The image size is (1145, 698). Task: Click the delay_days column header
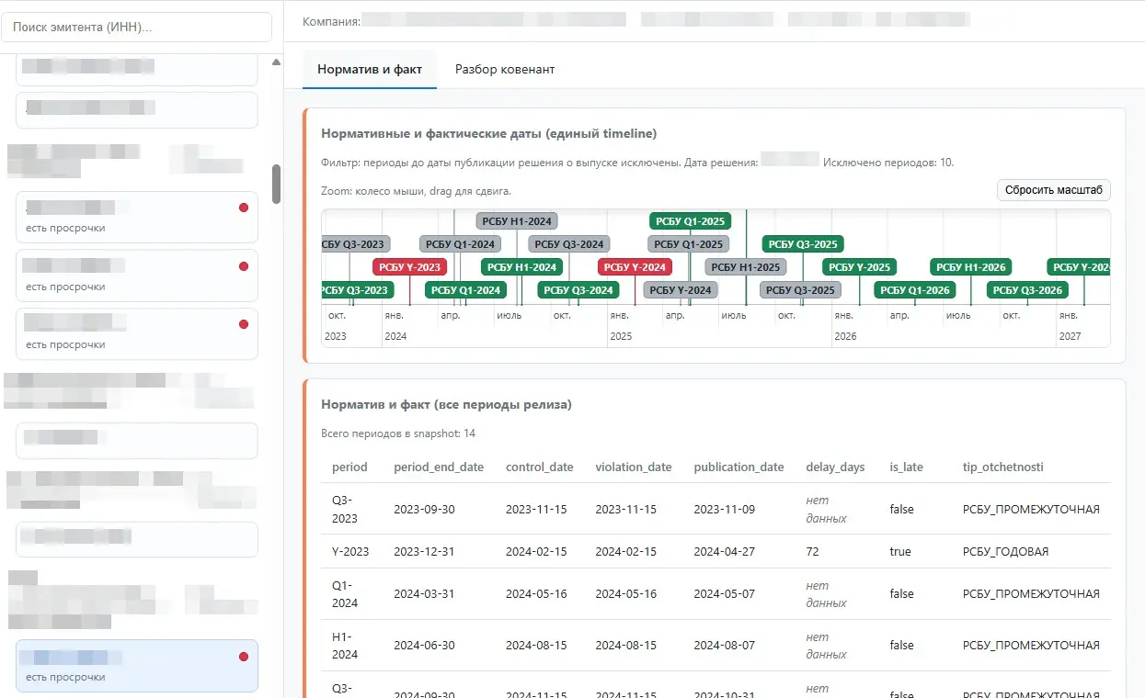(x=835, y=467)
